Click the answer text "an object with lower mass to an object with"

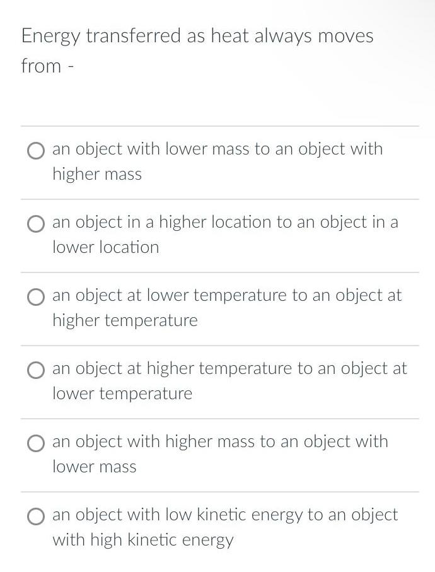(x=217, y=149)
